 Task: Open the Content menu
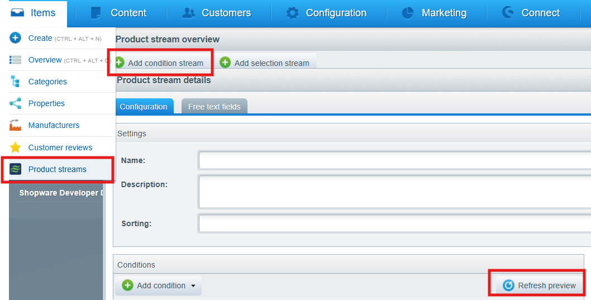pyautogui.click(x=118, y=13)
